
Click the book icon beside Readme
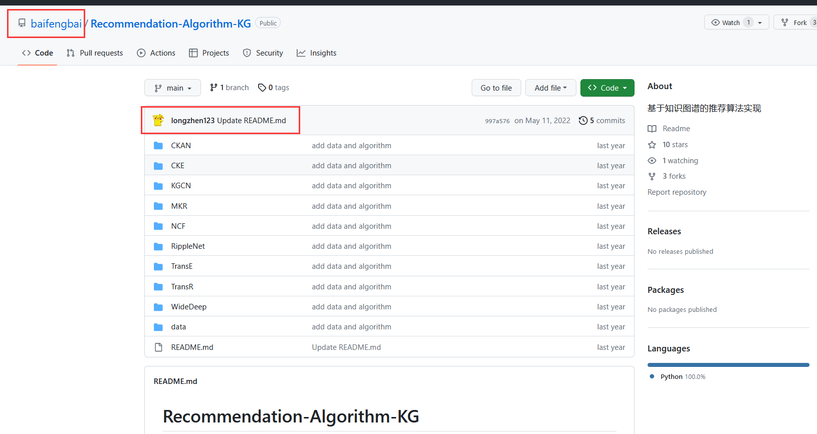coord(652,129)
